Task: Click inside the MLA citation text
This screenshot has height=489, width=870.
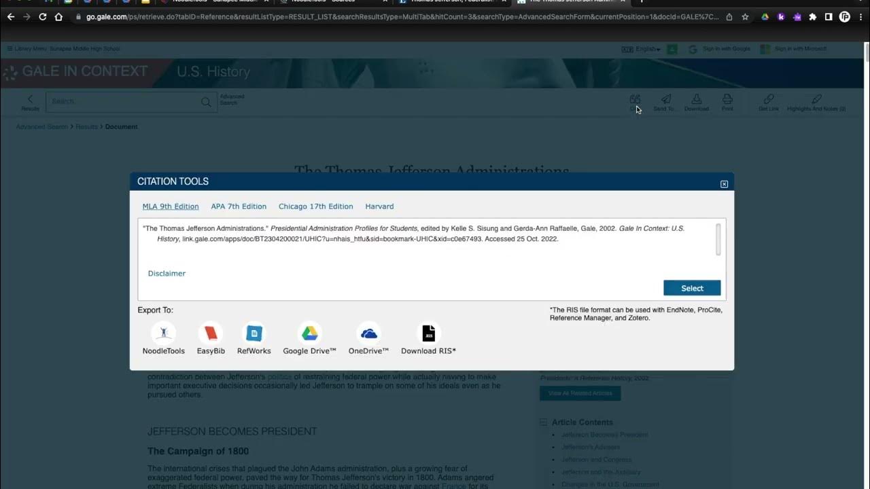Action: click(414, 234)
